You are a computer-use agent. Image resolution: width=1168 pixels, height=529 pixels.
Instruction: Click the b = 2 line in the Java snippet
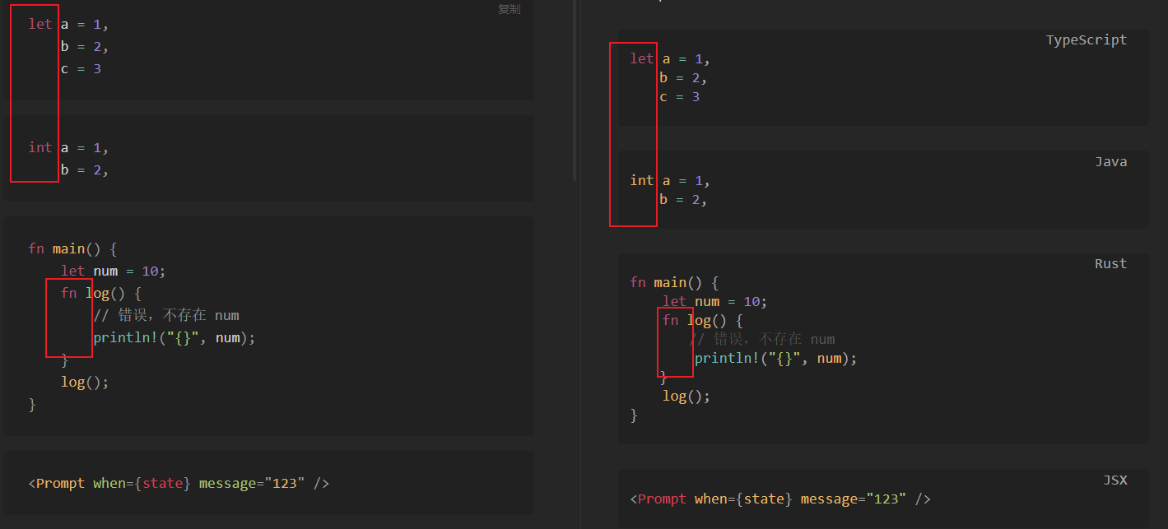[682, 199]
